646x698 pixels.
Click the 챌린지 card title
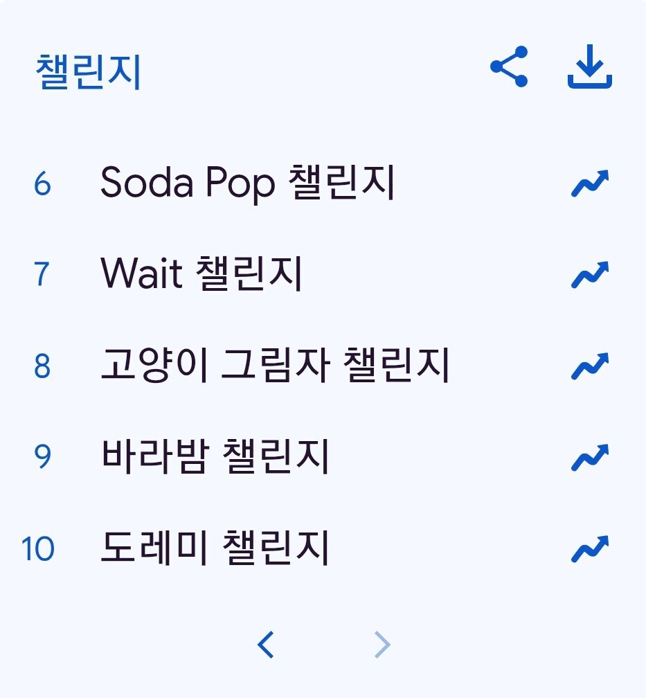88,72
